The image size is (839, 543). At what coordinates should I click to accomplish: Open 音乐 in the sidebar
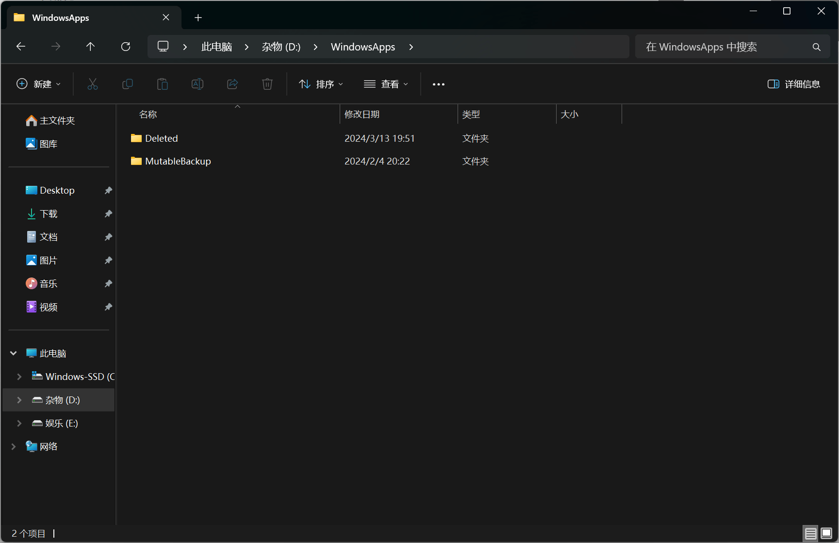pyautogui.click(x=42, y=283)
